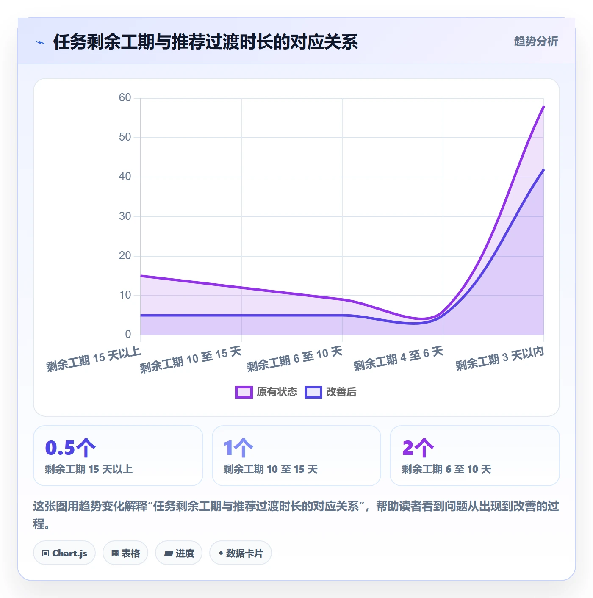The image size is (593, 598).
Task: Click the bar icon in 进度 tag
Action: (x=168, y=554)
